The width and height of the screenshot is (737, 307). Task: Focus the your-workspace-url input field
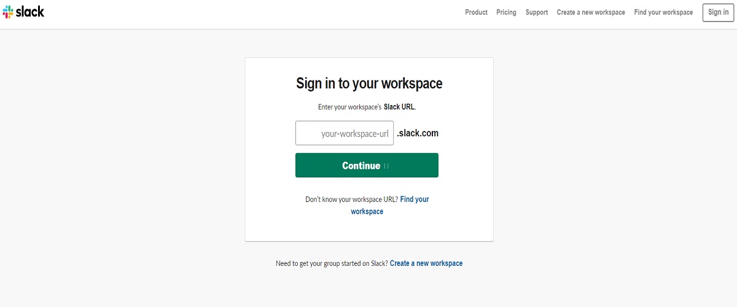pyautogui.click(x=345, y=133)
